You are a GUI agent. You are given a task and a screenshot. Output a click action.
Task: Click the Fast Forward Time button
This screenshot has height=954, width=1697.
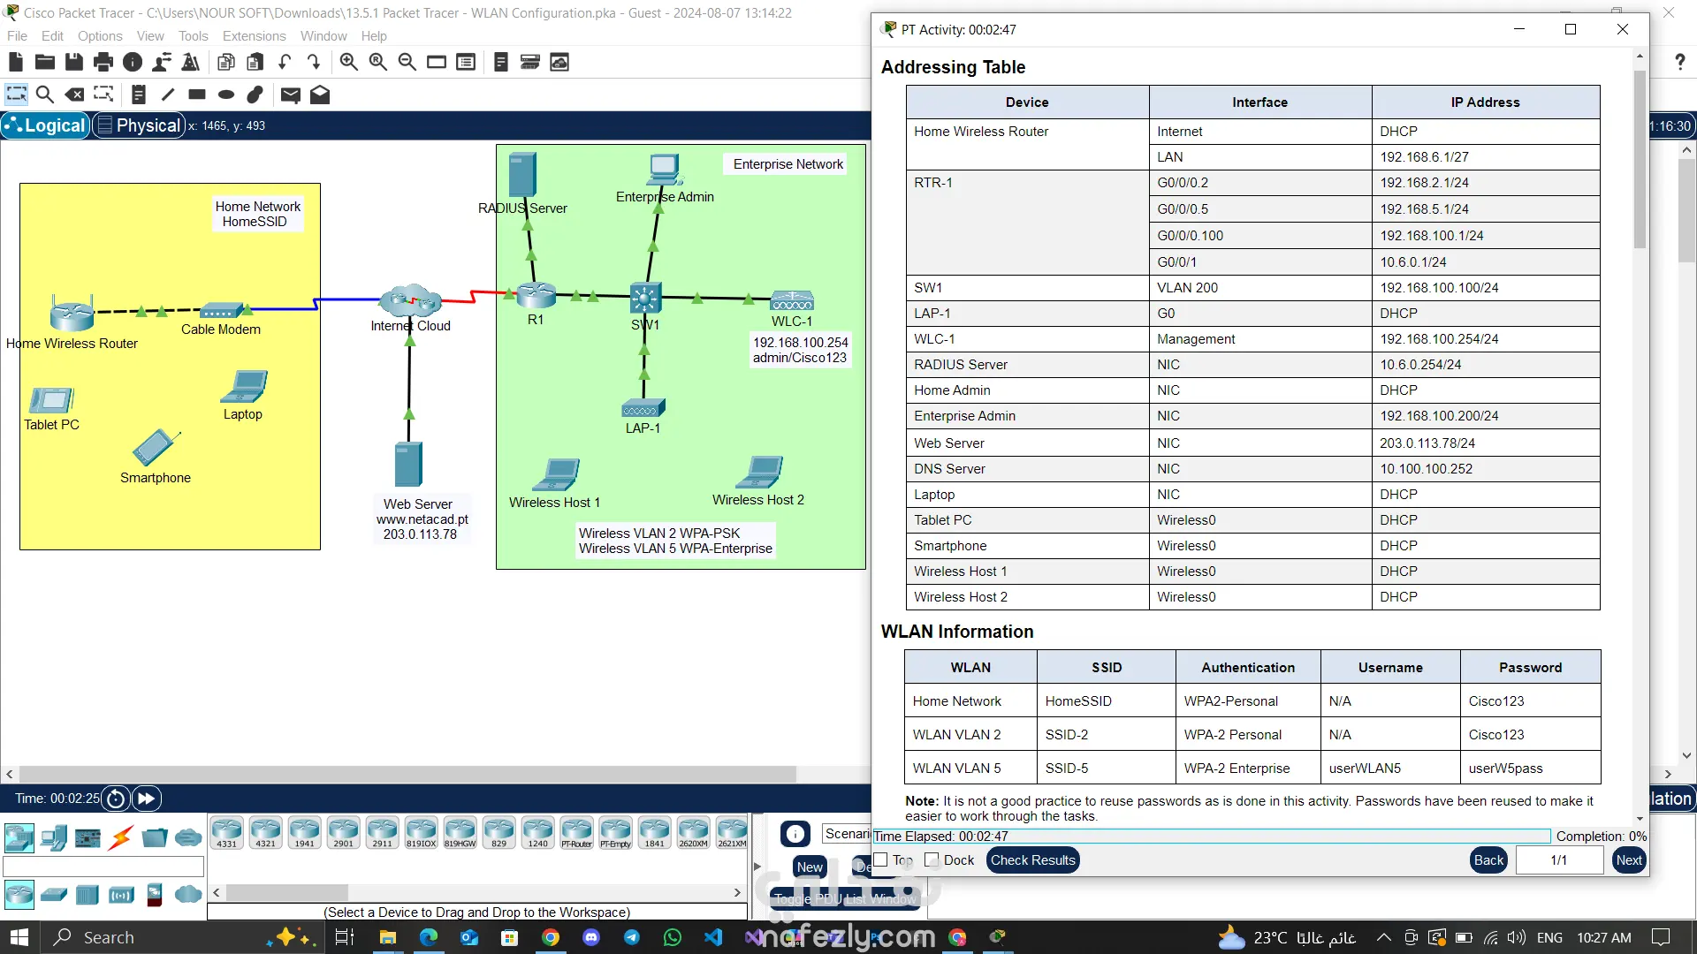pos(146,799)
